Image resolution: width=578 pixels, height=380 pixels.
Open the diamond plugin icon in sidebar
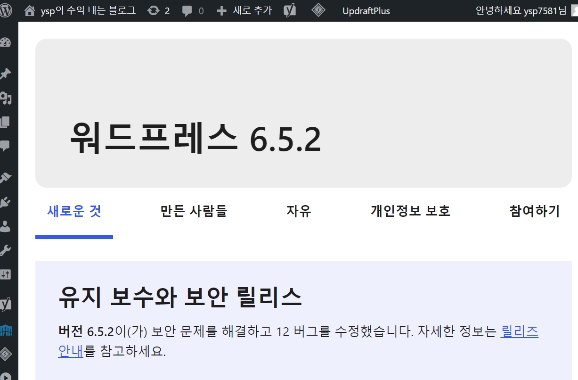point(6,355)
